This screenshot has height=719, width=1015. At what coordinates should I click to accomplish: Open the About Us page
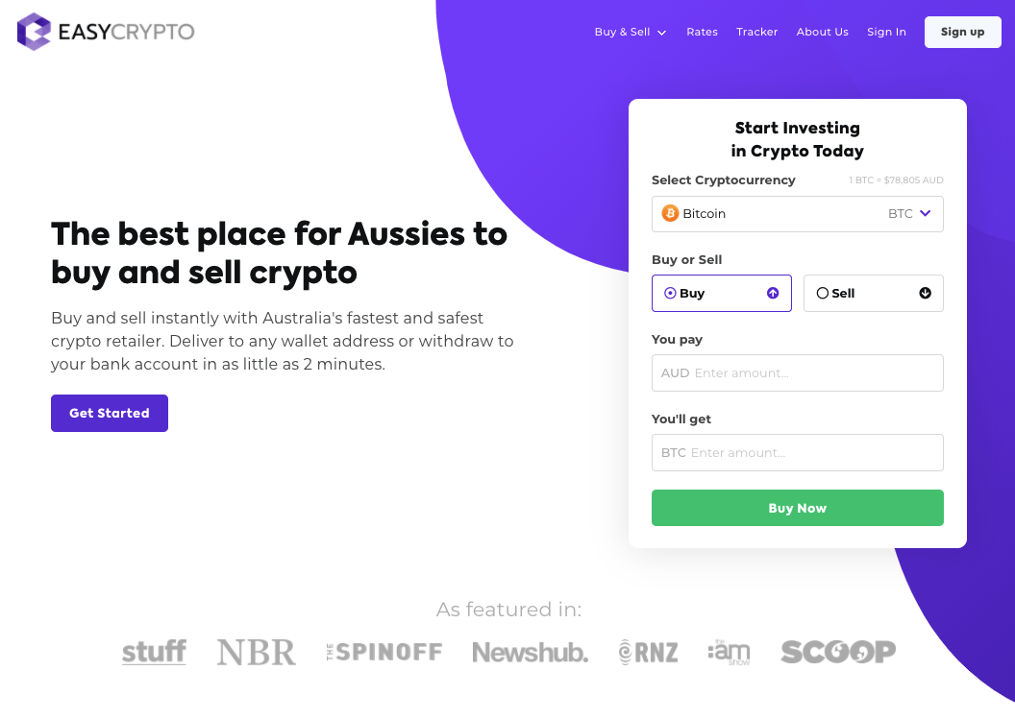tap(822, 32)
